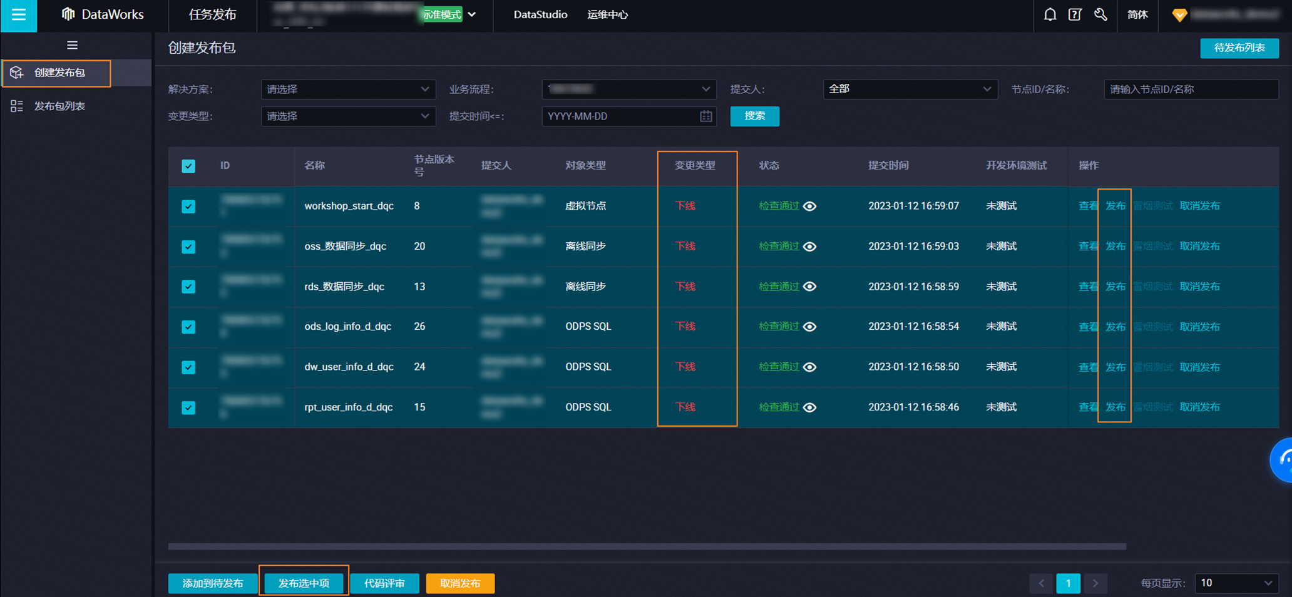The image size is (1292, 597).
Task: Uncheck the rpt_user_info_d_dqc row checkbox
Action: pos(188,407)
